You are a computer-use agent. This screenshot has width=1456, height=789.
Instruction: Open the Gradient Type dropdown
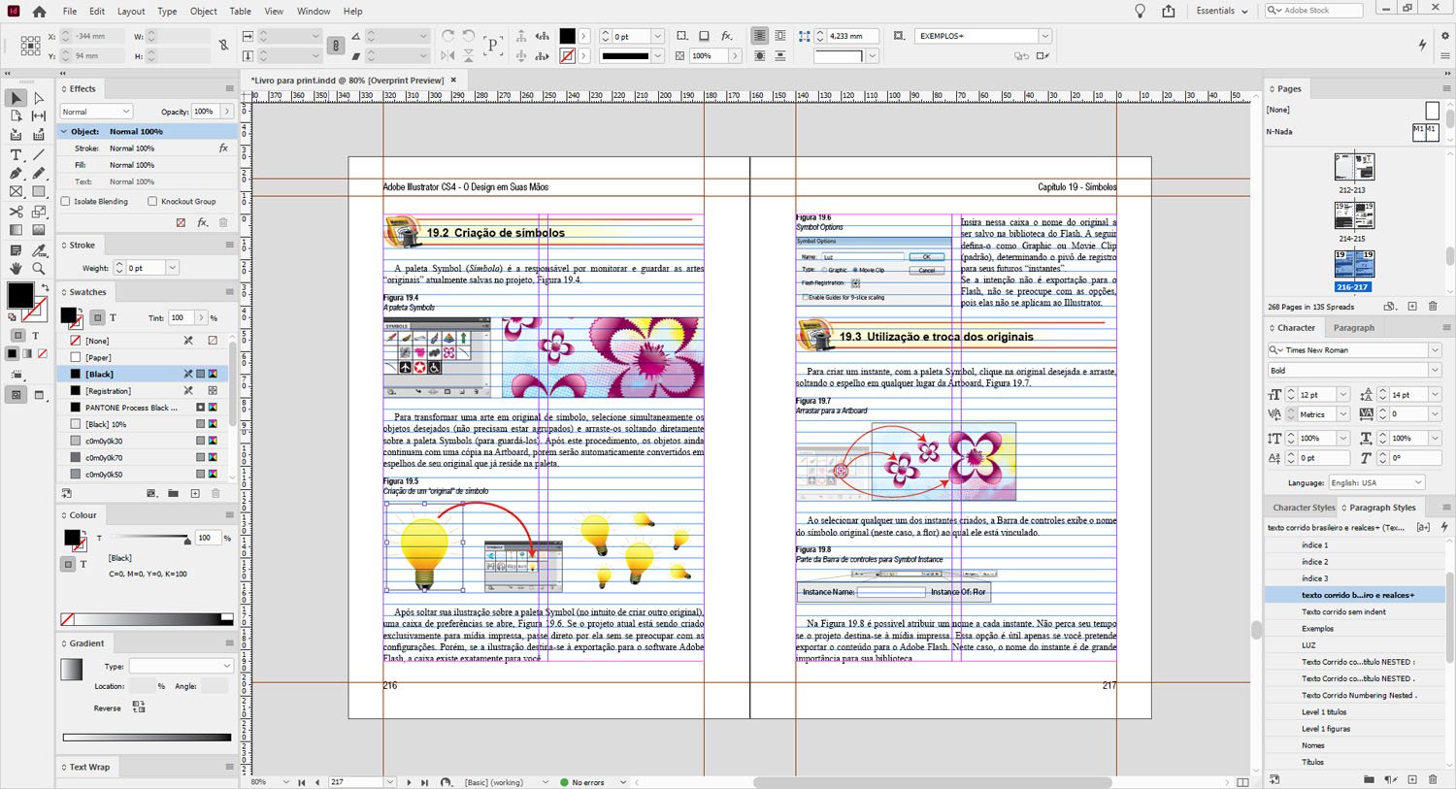182,666
